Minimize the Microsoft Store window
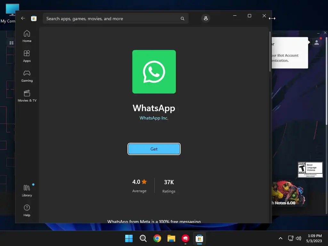This screenshot has height=246, width=328. pos(235,16)
